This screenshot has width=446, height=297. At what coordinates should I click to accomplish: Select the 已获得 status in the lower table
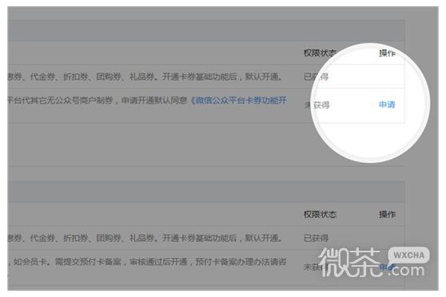pos(316,238)
